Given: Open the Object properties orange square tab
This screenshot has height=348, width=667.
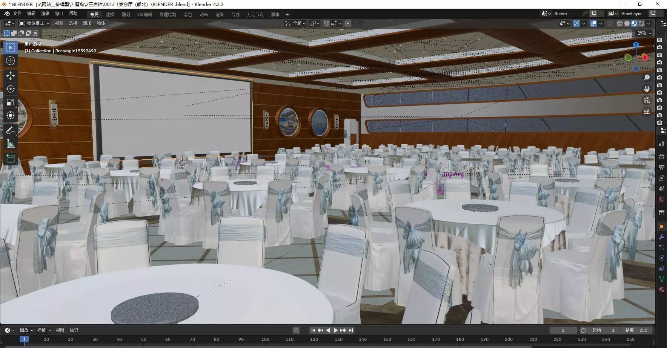Looking at the screenshot, I should (x=661, y=226).
